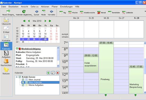The height and width of the screenshot is (100, 146).
Task: Go to previous month in mini calendar
Action: [x=29, y=21]
